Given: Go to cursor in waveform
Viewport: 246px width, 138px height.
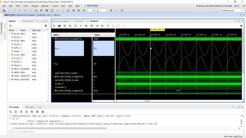Looking at the screenshot, I should pos(81,26).
